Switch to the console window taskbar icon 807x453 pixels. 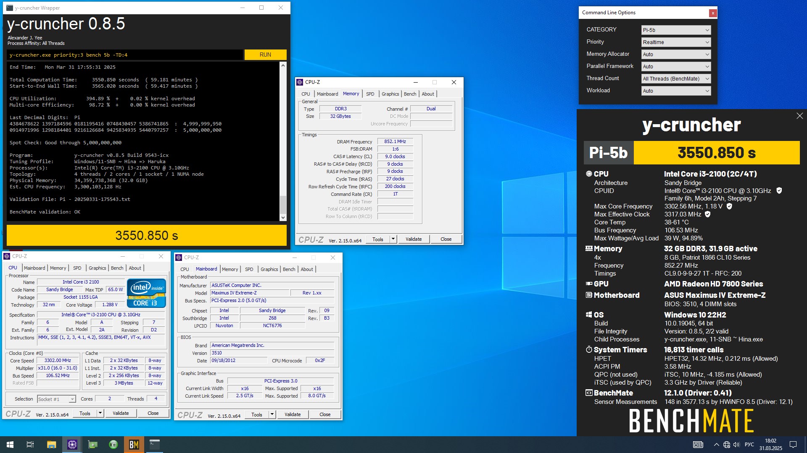click(x=155, y=445)
